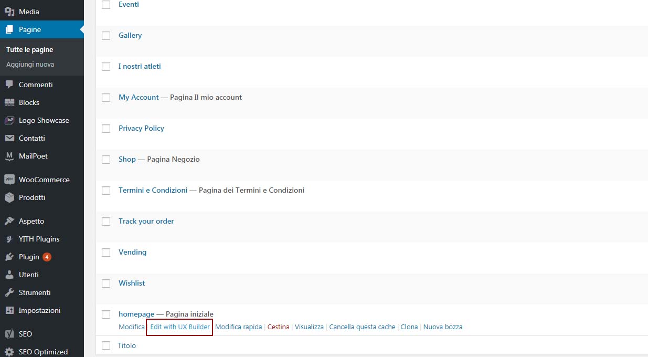Open the My Account page link
The height and width of the screenshot is (357, 648).
[139, 97]
